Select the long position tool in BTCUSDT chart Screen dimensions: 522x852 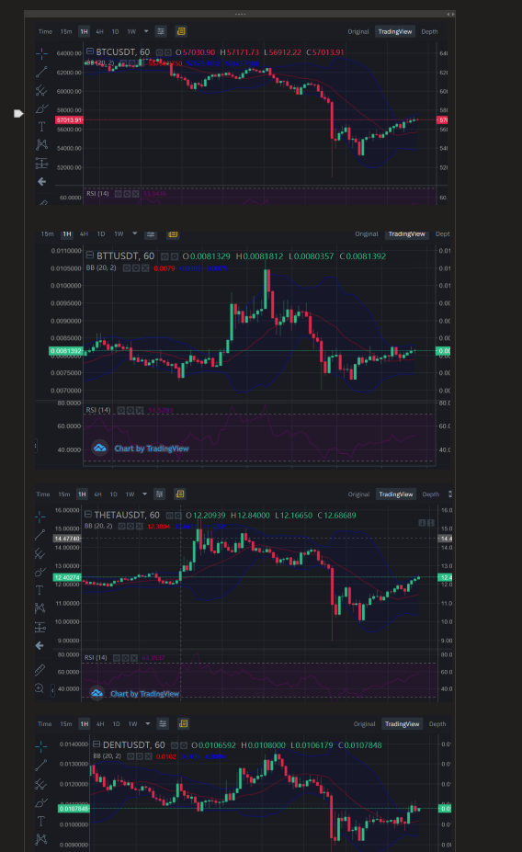tap(42, 163)
